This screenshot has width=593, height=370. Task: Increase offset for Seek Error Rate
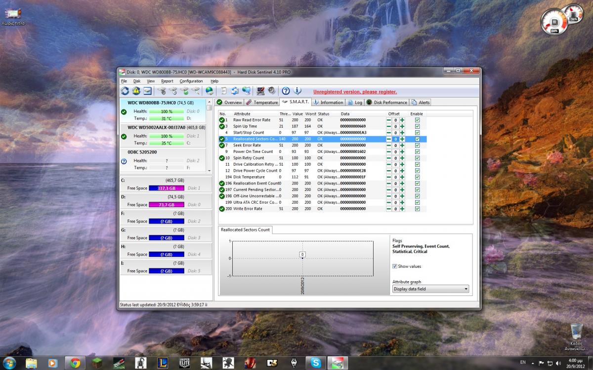pyautogui.click(x=402, y=146)
